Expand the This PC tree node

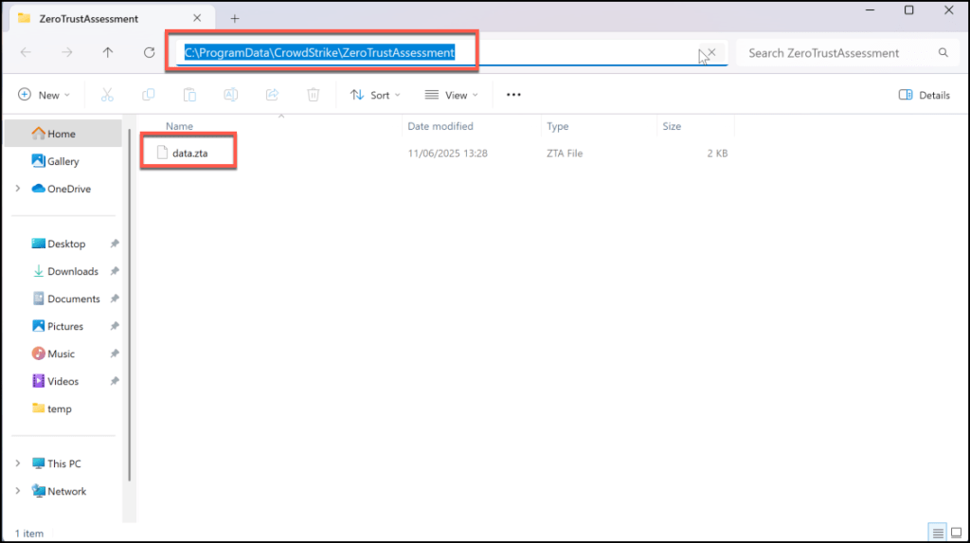[x=18, y=463]
